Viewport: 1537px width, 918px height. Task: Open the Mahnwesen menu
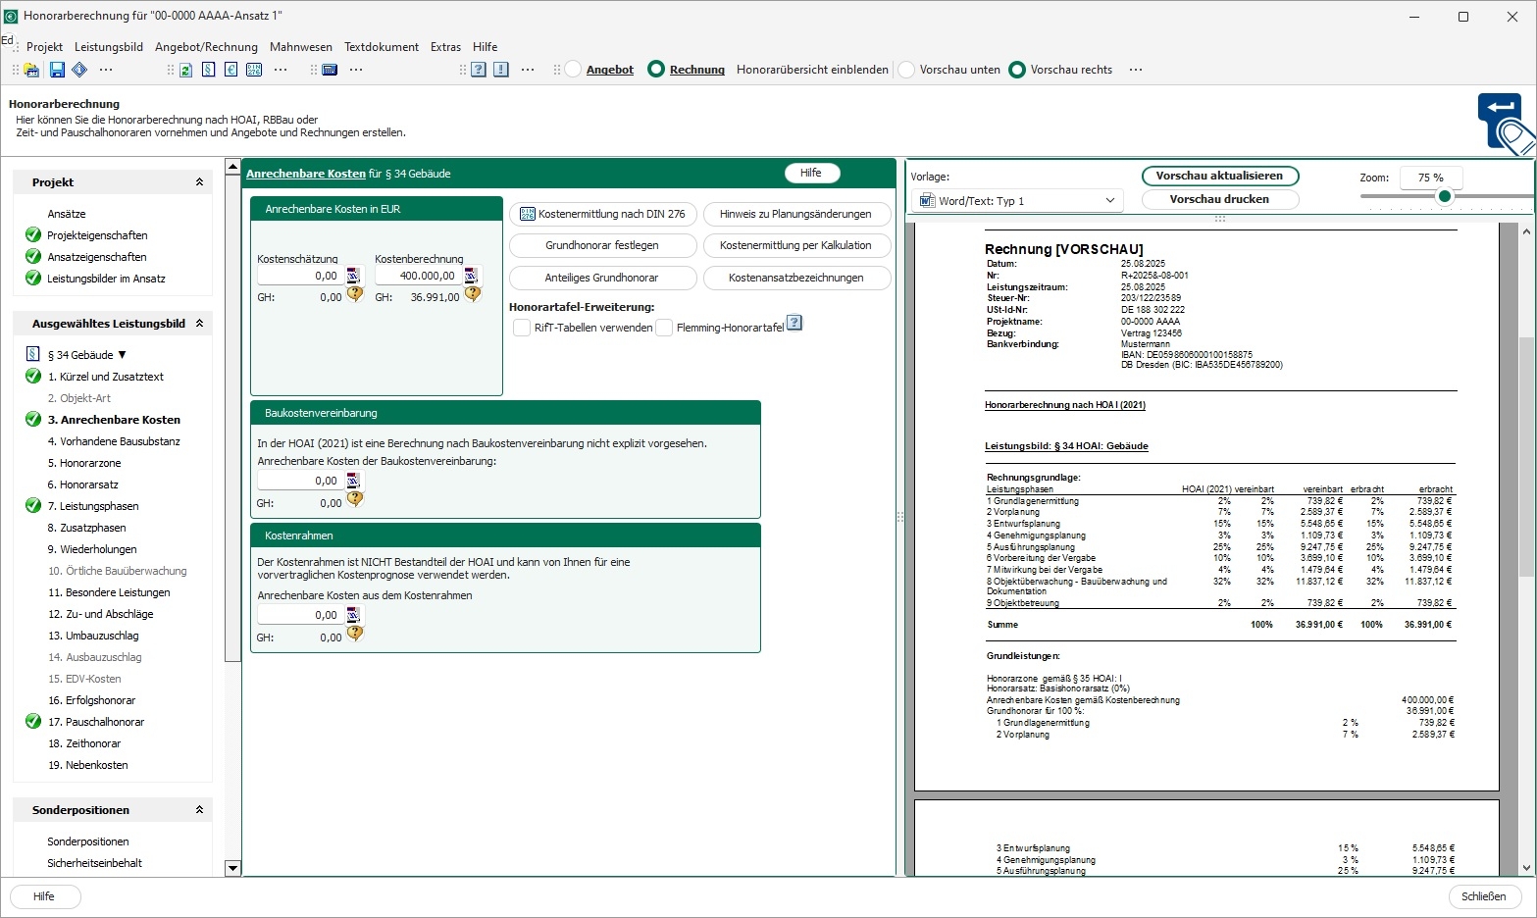(x=300, y=47)
